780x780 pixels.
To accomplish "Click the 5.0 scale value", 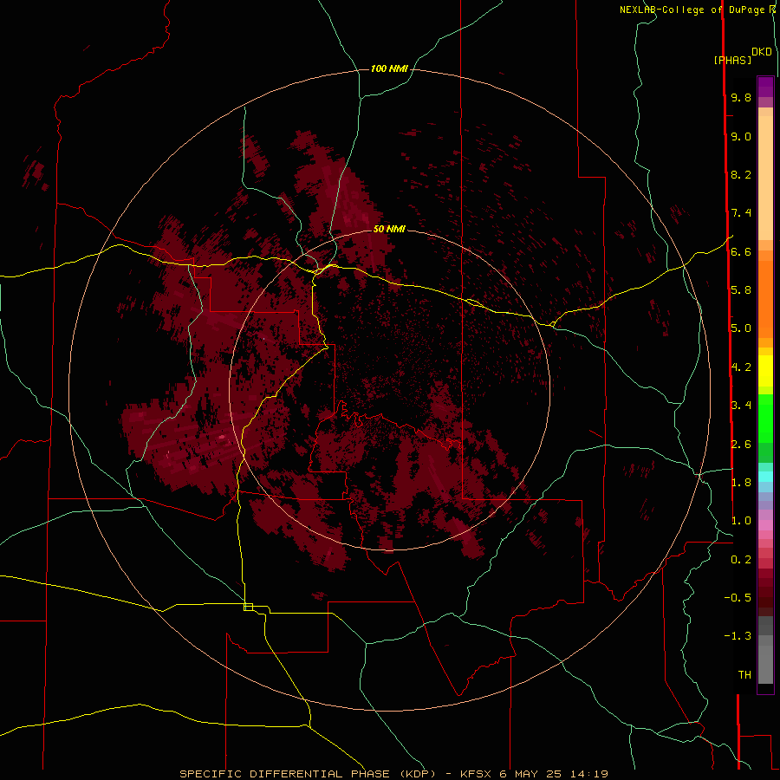I will tap(741, 328).
